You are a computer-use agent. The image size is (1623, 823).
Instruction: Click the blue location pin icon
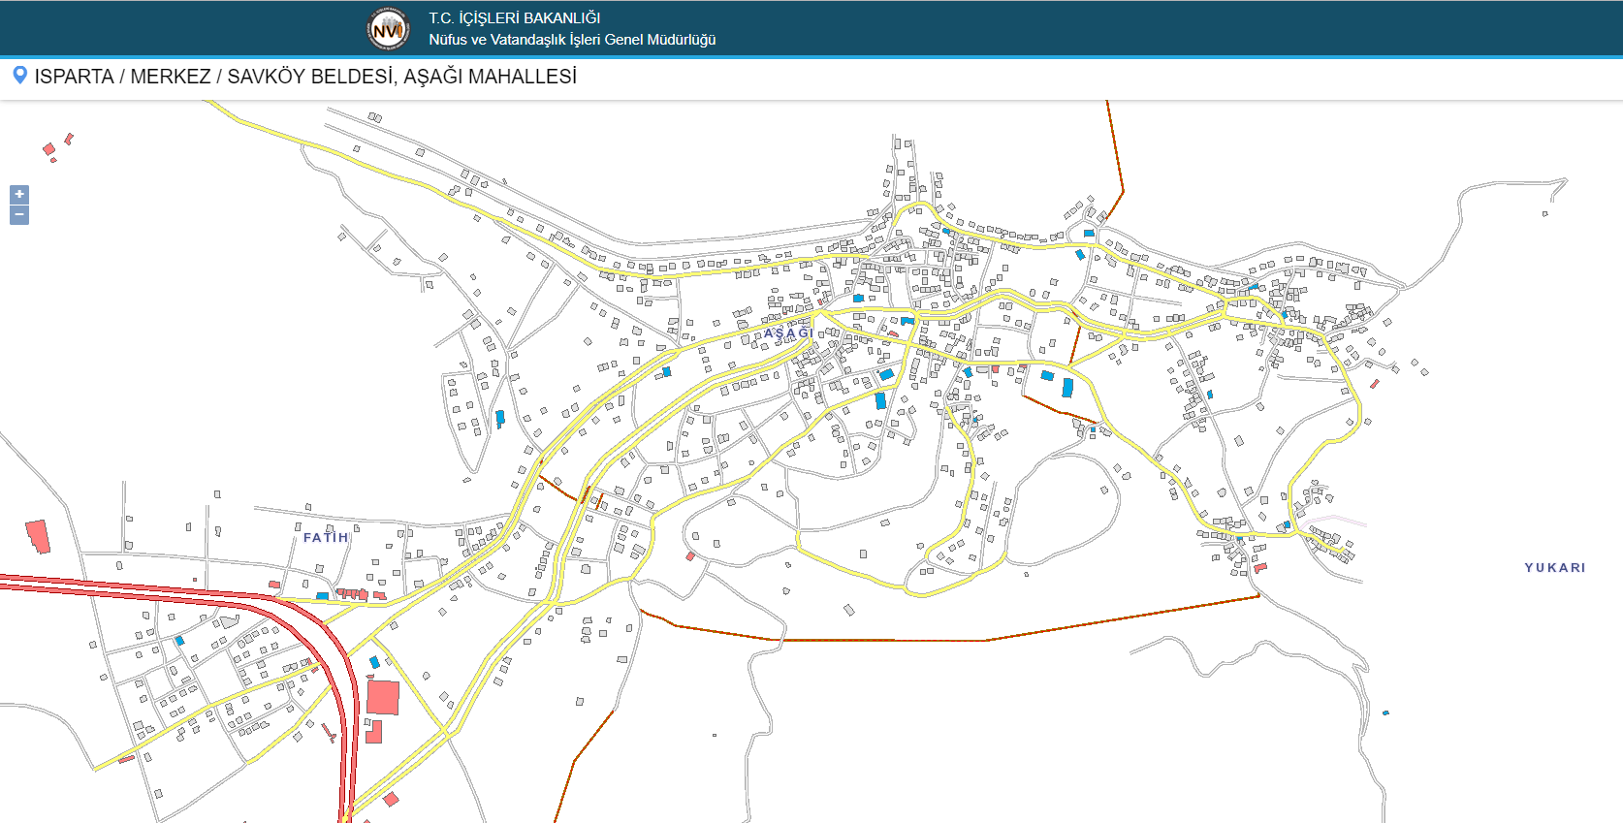(19, 75)
